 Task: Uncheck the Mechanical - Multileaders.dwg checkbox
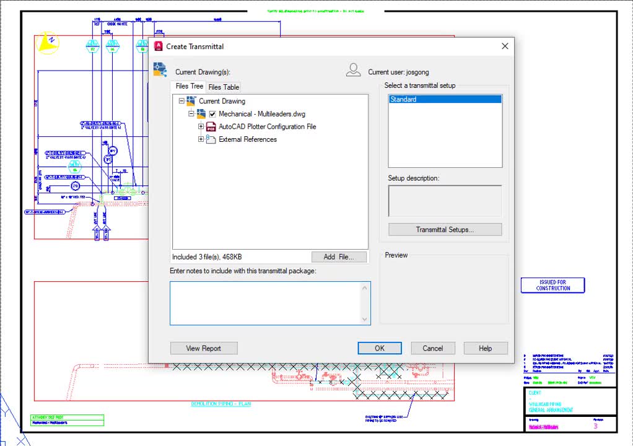[212, 114]
